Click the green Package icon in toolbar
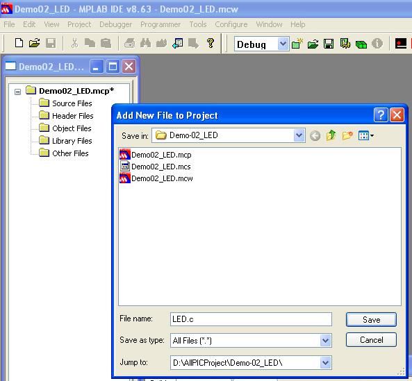The image size is (412, 381). (361, 44)
